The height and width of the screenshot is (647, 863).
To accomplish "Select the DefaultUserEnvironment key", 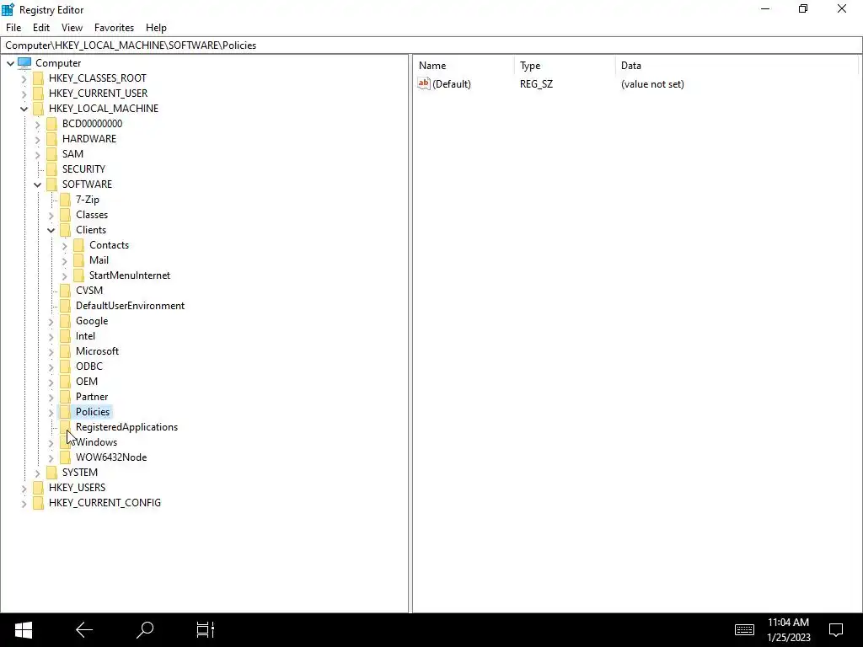I will pyautogui.click(x=130, y=306).
